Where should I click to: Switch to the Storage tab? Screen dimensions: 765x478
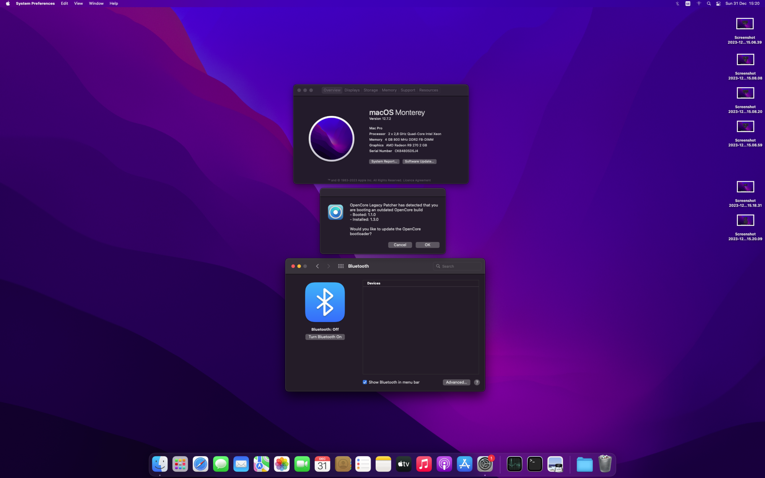click(x=370, y=90)
